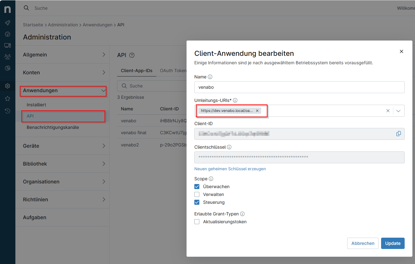Image resolution: width=415 pixels, height=264 pixels.
Task: Switch to the Client-App-IDs tab
Action: 137,71
